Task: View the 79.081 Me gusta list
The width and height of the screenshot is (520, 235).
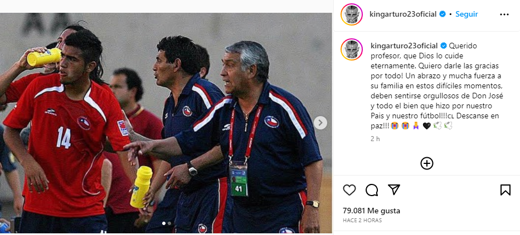Action: click(371, 211)
